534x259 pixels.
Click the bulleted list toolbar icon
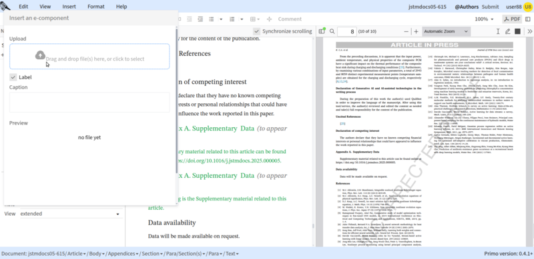coord(212,19)
